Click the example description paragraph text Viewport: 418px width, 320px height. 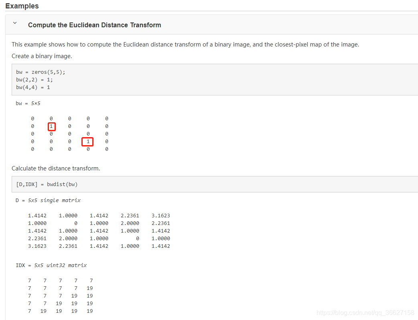pyautogui.click(x=185, y=45)
